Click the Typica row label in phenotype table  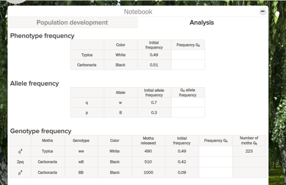87,55
